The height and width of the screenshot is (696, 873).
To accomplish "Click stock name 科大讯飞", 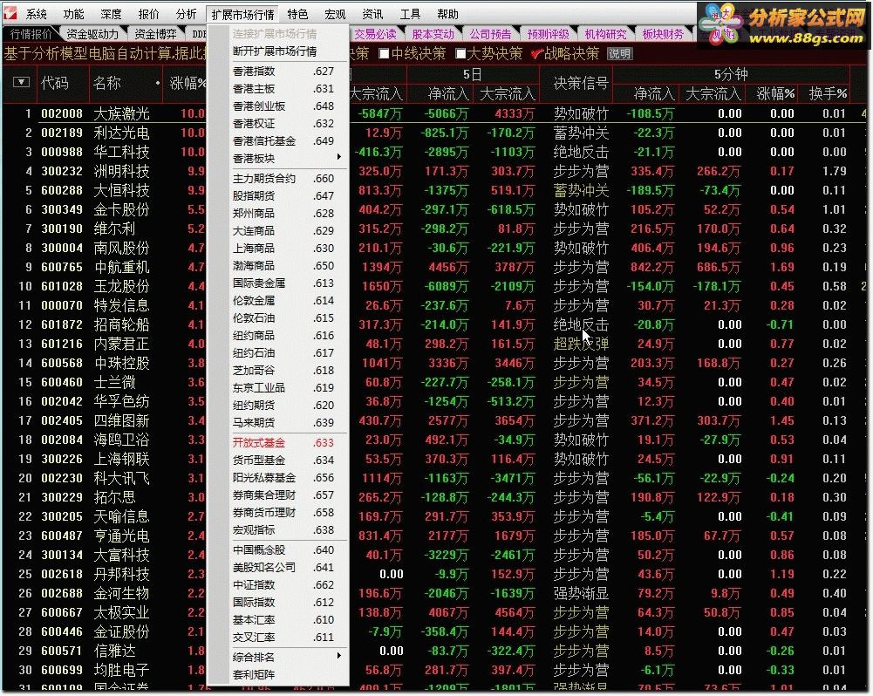I will 121,478.
